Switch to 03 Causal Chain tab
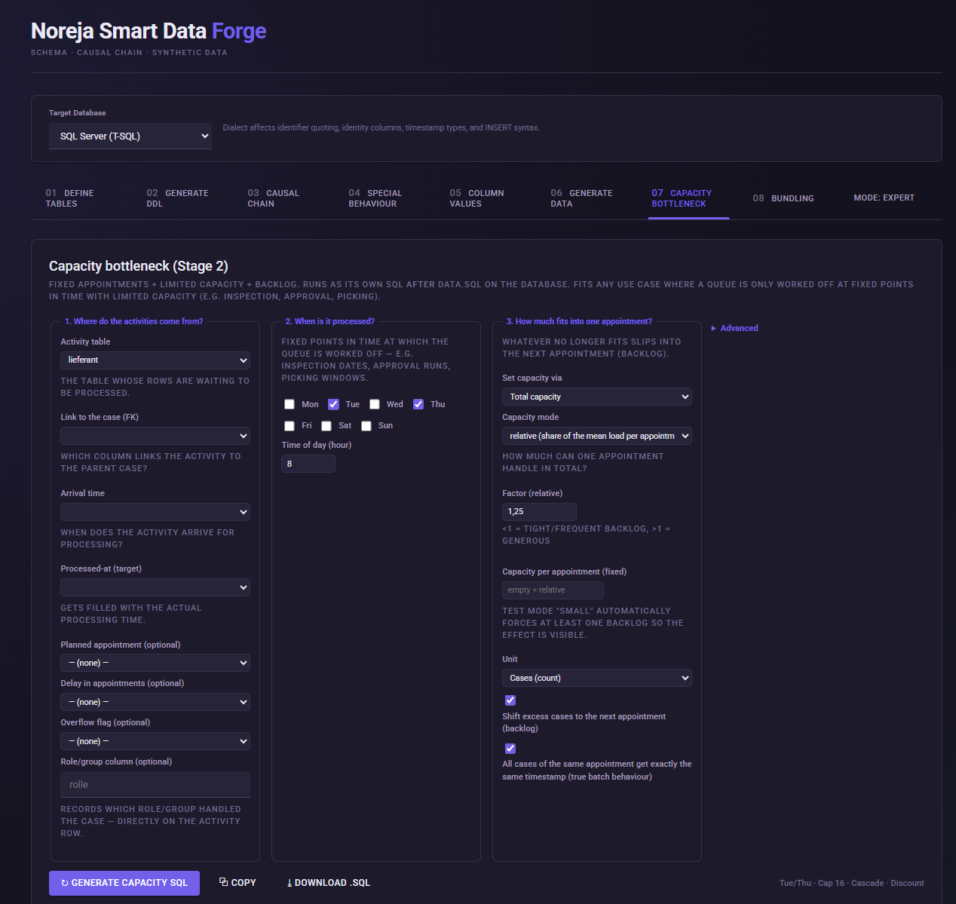The image size is (956, 904). (x=274, y=198)
